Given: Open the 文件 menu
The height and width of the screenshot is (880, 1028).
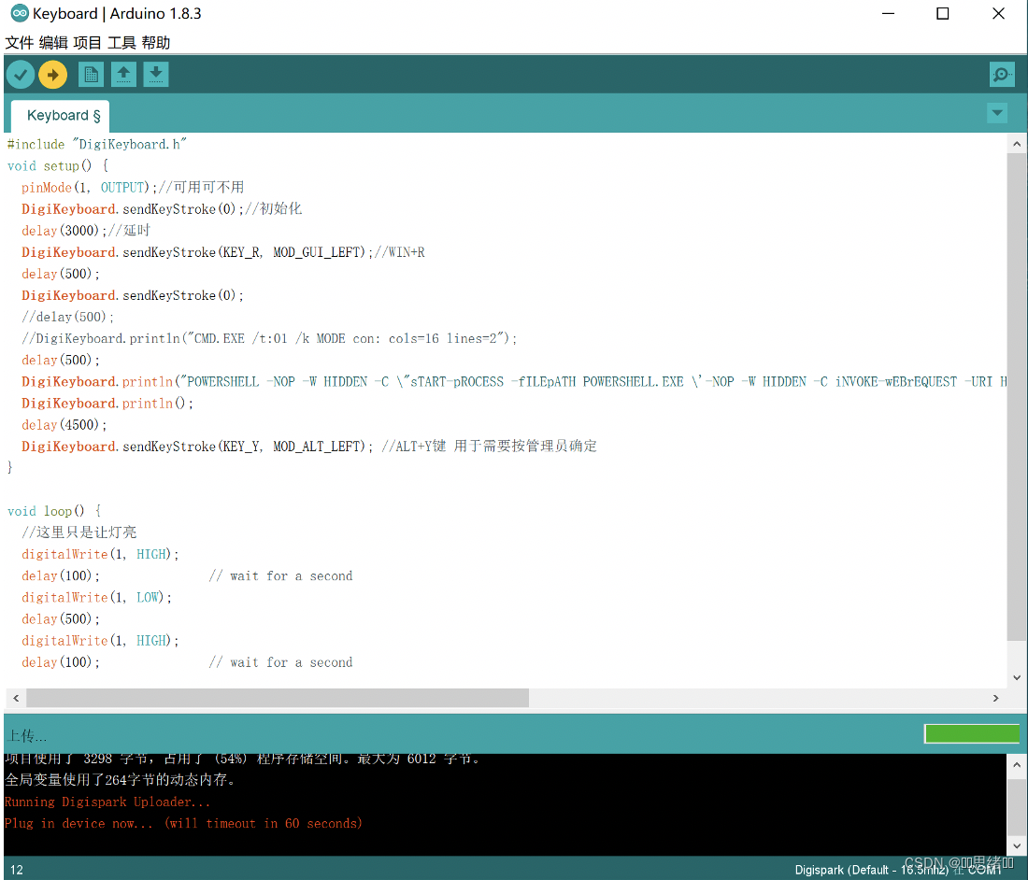Looking at the screenshot, I should (x=19, y=43).
